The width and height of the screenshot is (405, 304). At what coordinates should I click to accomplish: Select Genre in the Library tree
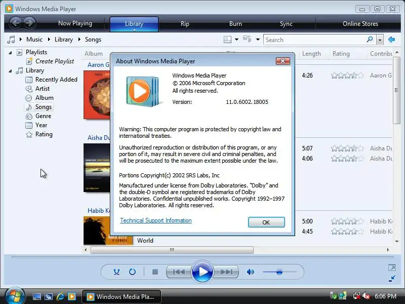[x=44, y=116]
